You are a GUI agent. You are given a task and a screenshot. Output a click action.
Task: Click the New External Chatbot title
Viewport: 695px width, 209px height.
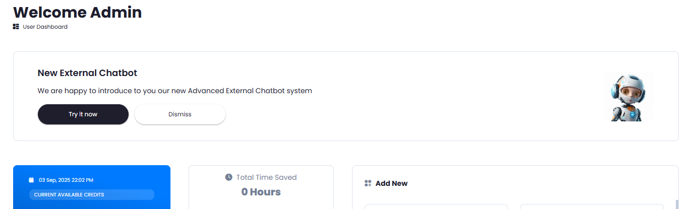point(87,73)
